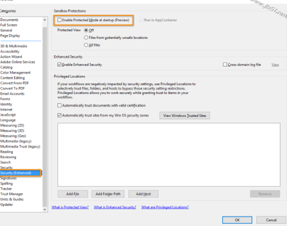Select All files for Protected View
The width and height of the screenshot is (287, 226).
(x=86, y=45)
